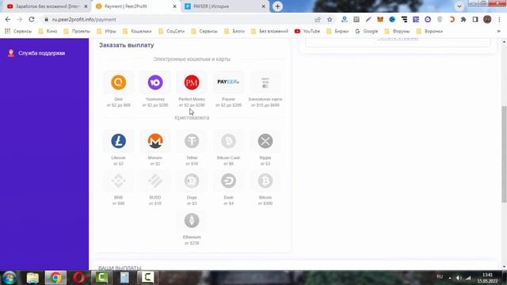The image size is (507, 285).
Task: Close the Payment | Peer2Profit tab
Action: pyautogui.click(x=174, y=6)
